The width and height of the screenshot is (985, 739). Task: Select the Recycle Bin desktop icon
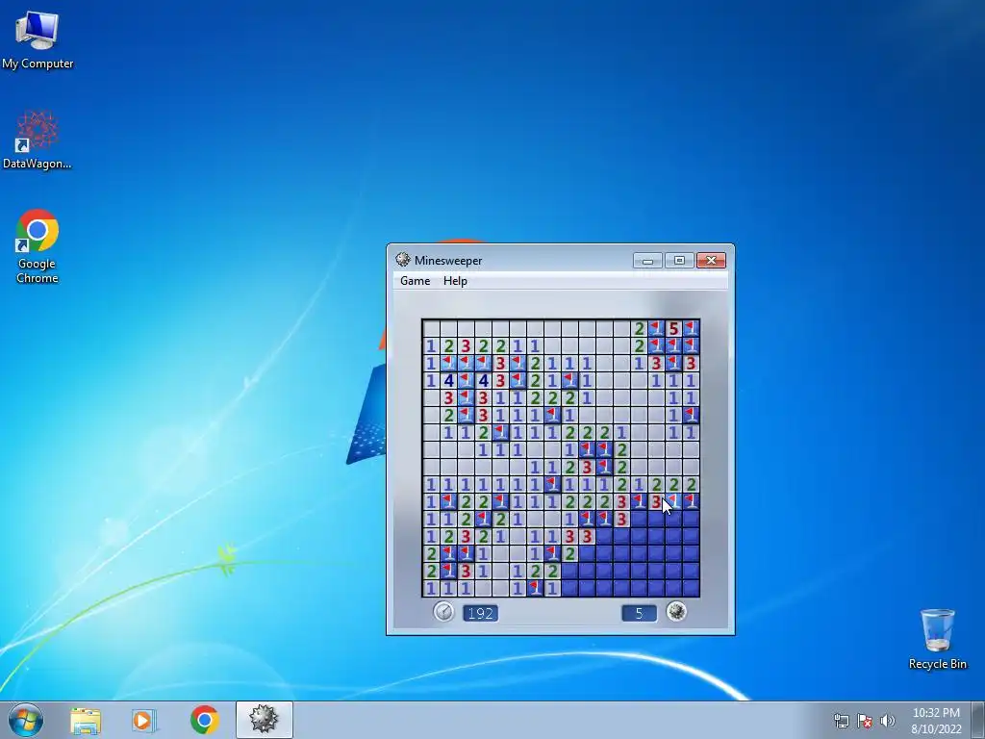coord(937,639)
